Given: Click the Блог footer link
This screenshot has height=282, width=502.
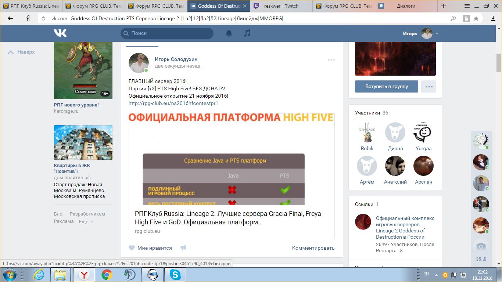Looking at the screenshot, I should (x=59, y=214).
